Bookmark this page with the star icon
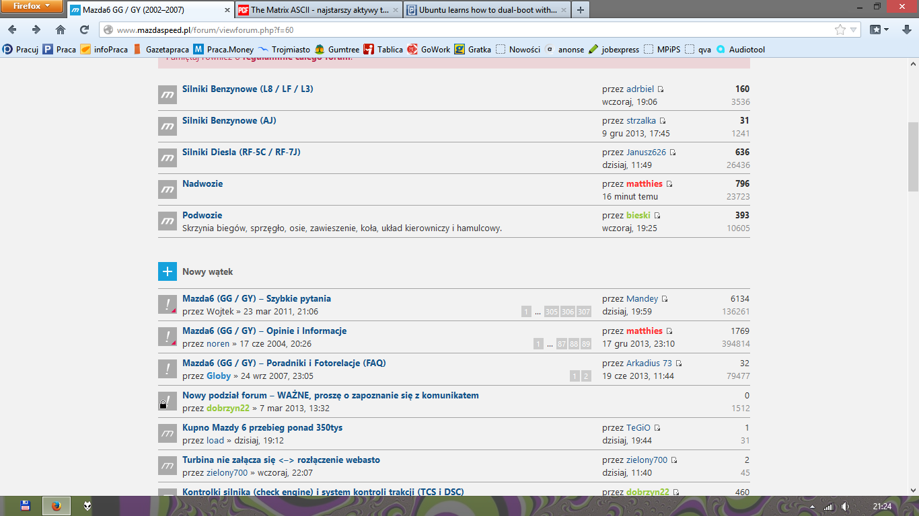Screen dimensions: 919x516 pyautogui.click(x=840, y=30)
